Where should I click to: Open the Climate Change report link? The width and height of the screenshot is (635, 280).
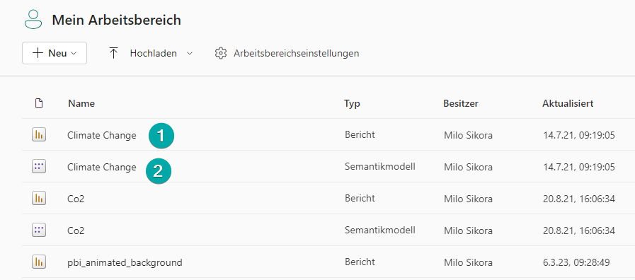pyautogui.click(x=102, y=135)
